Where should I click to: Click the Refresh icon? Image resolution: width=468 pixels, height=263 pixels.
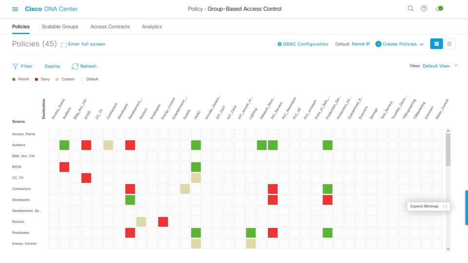pos(75,66)
